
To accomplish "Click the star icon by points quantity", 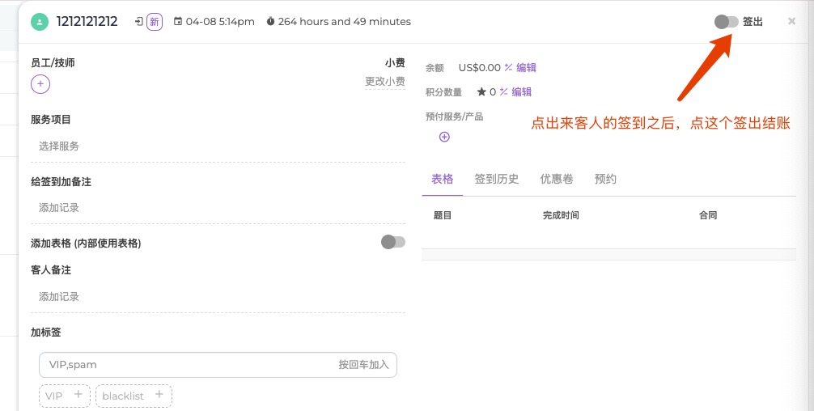I will 481,92.
